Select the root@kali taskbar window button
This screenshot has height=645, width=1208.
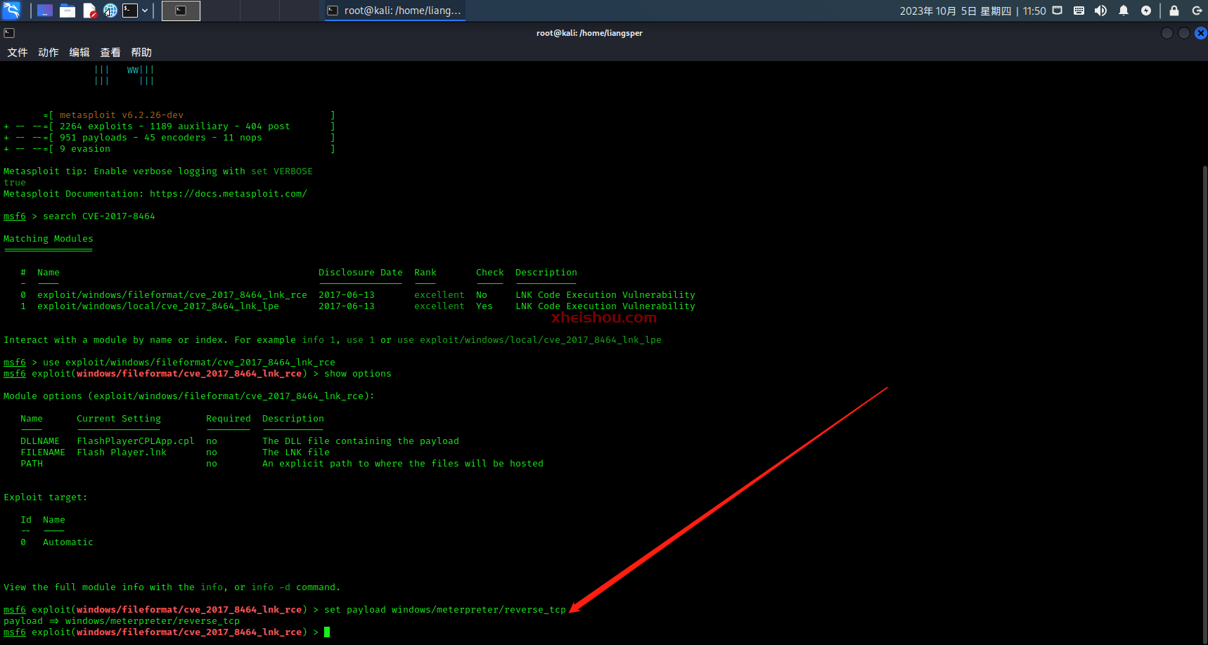click(x=394, y=11)
